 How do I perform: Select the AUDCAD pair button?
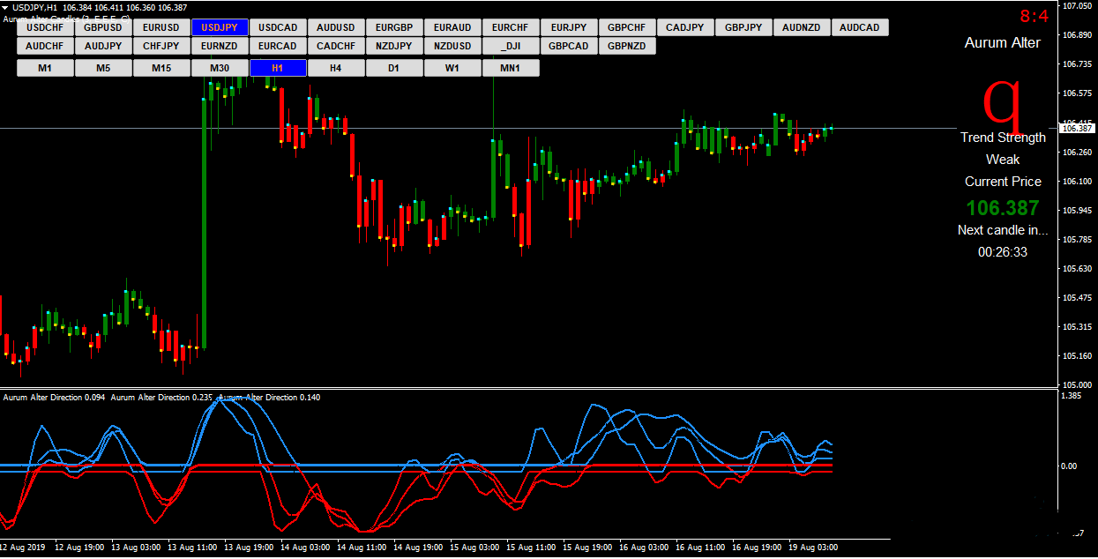[x=860, y=27]
